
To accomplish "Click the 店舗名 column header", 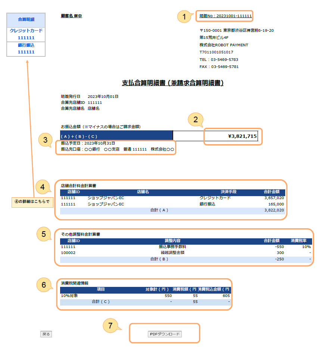I will (x=143, y=192).
